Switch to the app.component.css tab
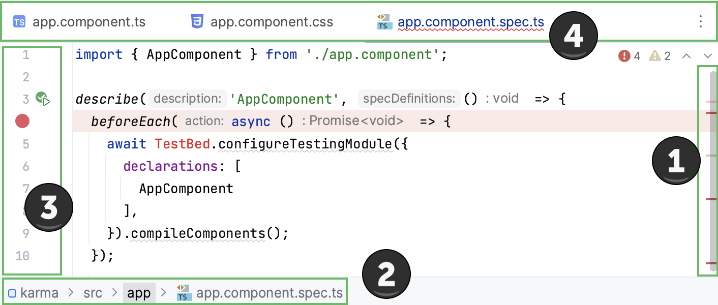 click(x=272, y=22)
